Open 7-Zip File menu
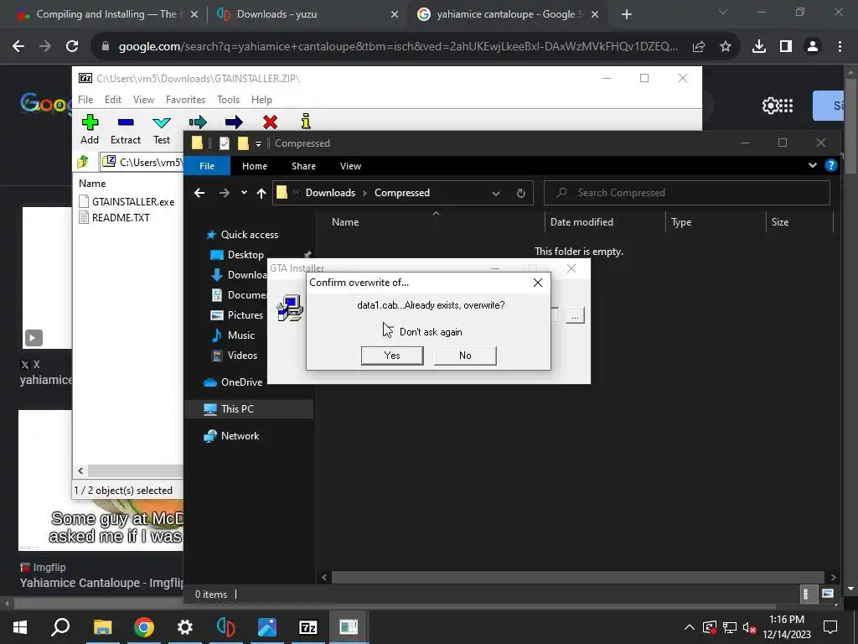 coord(85,100)
